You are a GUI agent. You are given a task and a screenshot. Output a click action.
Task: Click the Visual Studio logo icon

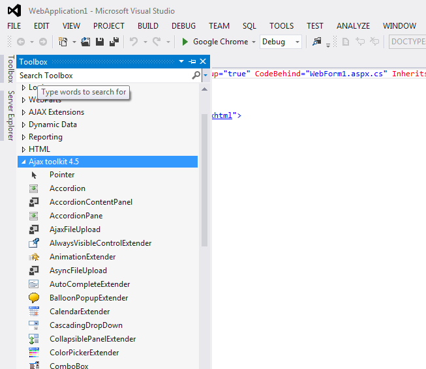click(x=14, y=11)
